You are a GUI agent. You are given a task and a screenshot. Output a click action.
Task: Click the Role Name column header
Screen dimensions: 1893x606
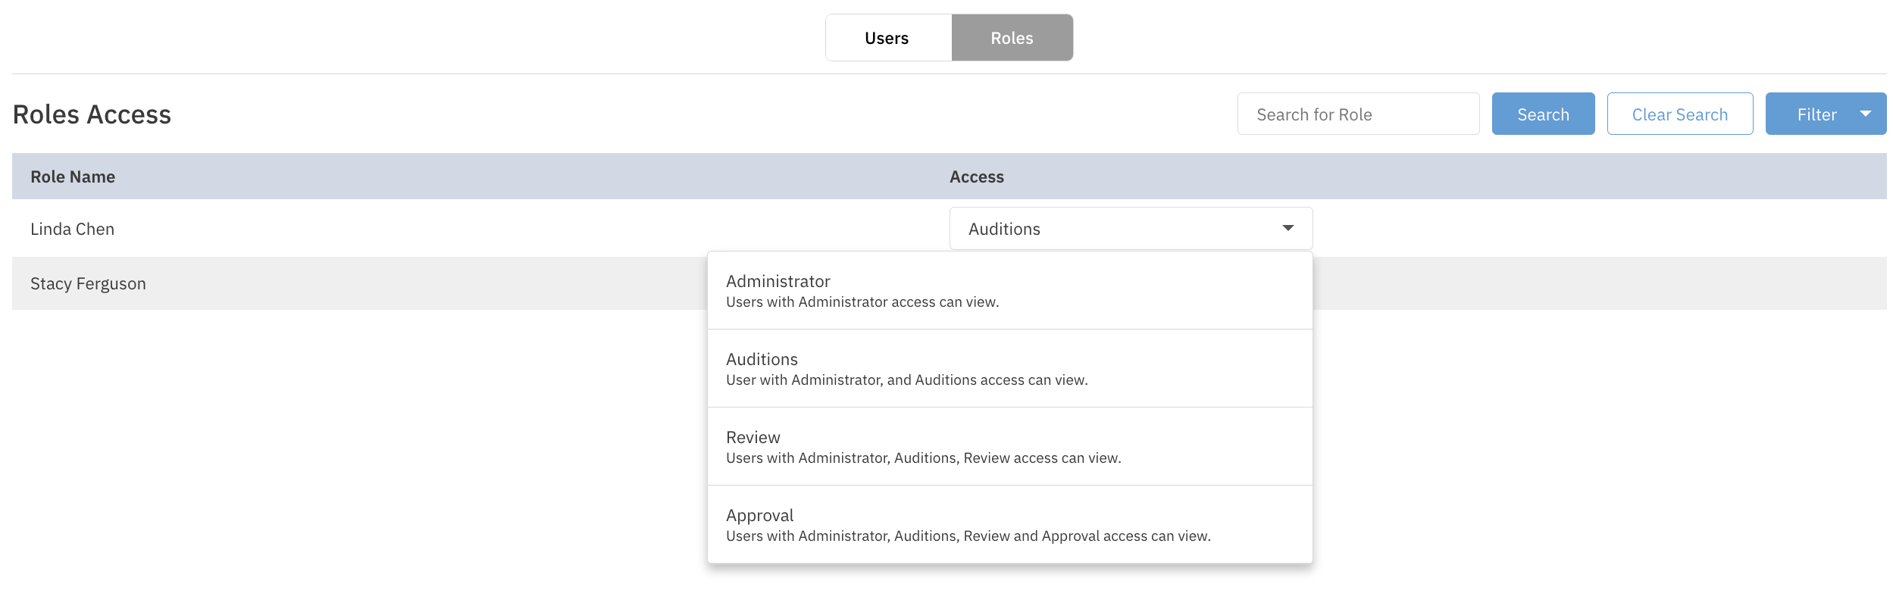click(73, 176)
